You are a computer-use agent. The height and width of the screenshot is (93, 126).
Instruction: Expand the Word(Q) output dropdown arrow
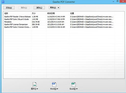point(57,89)
